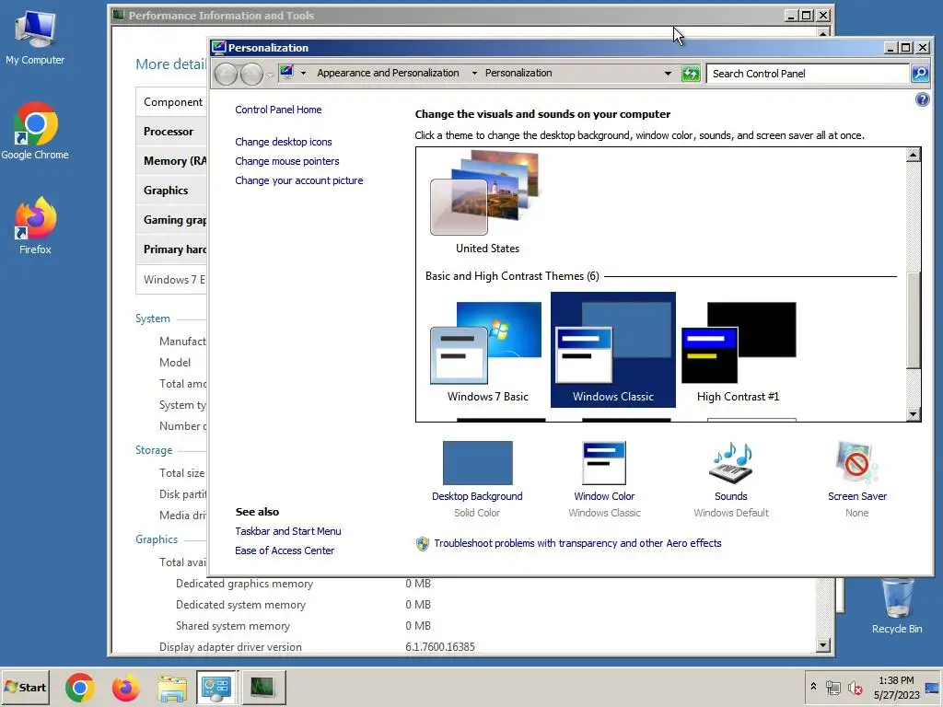The image size is (943, 707).
Task: Select the United States theme
Action: click(487, 203)
